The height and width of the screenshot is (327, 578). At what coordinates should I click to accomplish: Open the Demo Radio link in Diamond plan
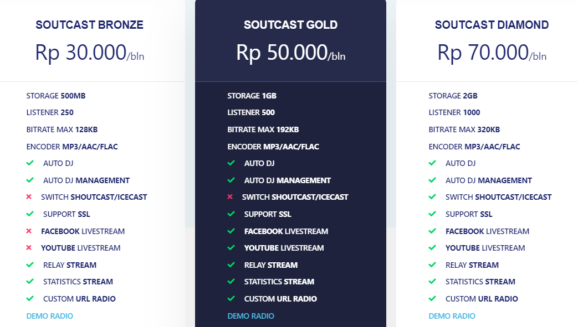coord(452,315)
